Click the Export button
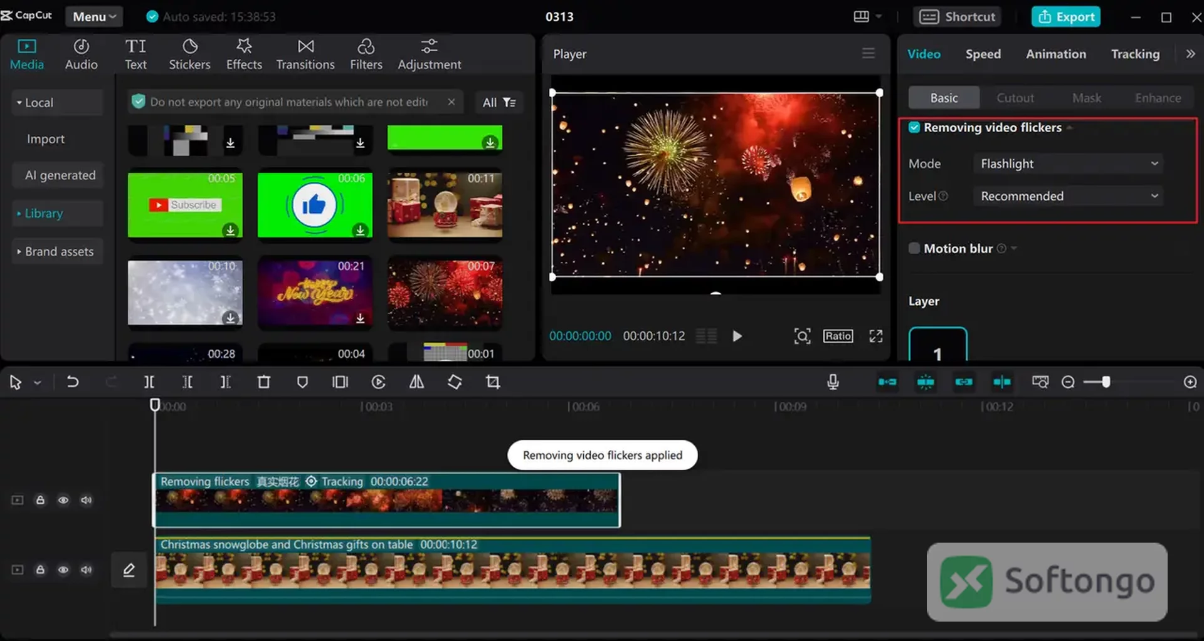 [1067, 17]
